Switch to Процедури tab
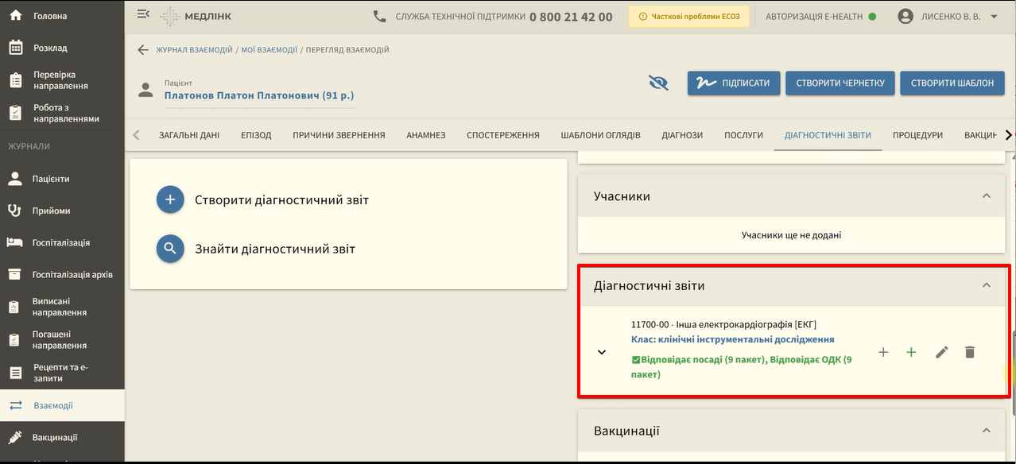This screenshot has width=1016, height=464. (917, 135)
